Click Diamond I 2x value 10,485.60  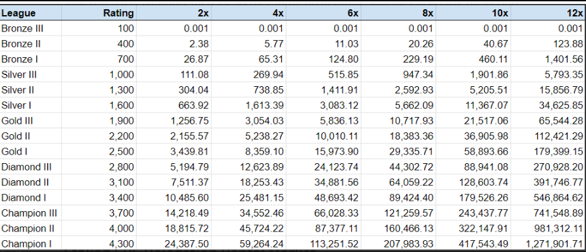click(x=174, y=197)
